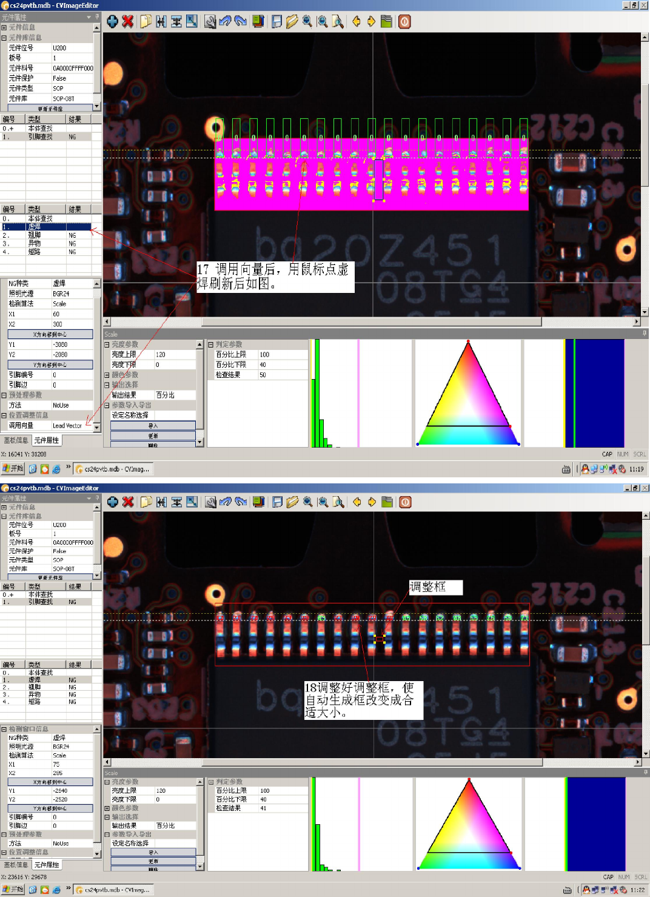This screenshot has height=897, width=650.
Task: Click the 开始 Start button on upper taskbar
Action: [13, 469]
